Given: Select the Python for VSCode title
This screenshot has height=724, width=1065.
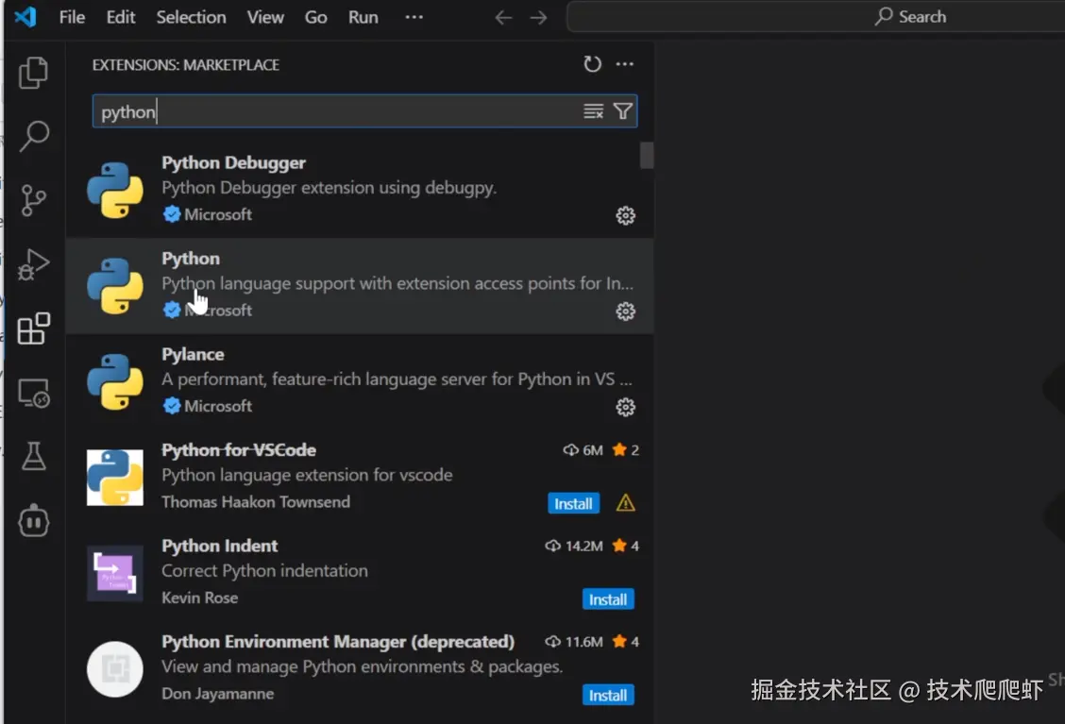Looking at the screenshot, I should 239,450.
